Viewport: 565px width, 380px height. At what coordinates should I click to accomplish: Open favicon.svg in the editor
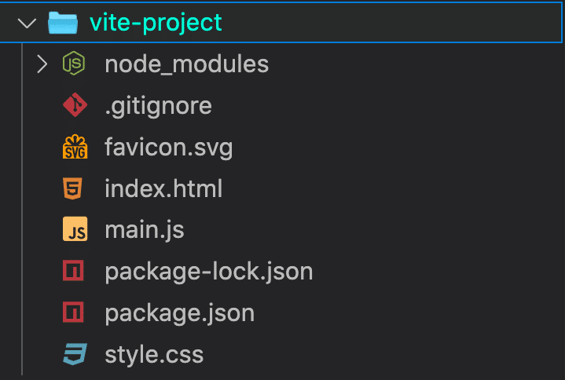[x=169, y=148]
